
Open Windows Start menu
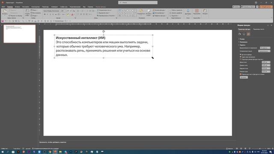(x=3, y=152)
